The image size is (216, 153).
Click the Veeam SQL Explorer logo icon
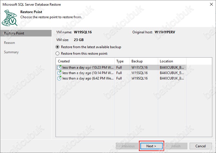coord(9,18)
